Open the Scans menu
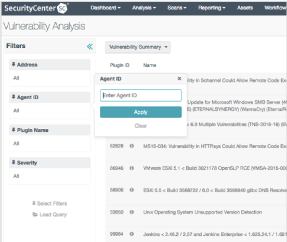Viewport: 287px width, 242px height. click(x=177, y=8)
